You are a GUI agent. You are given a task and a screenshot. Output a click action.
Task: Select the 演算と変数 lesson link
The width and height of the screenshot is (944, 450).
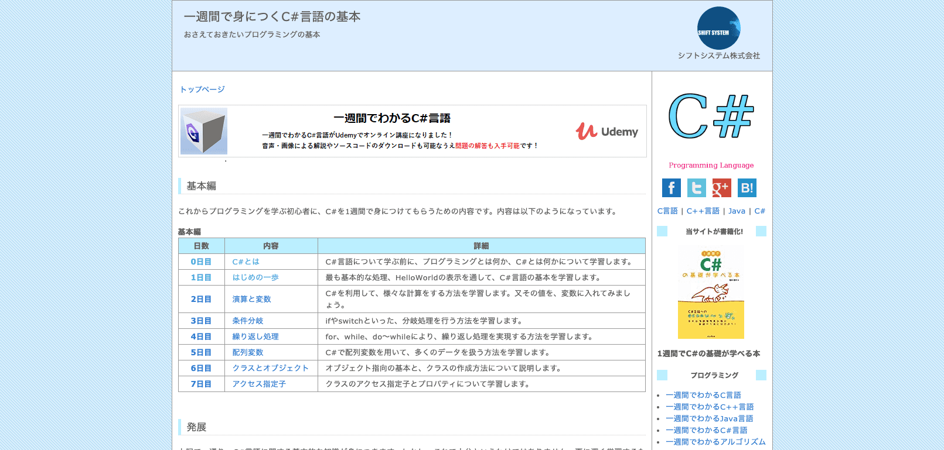tap(251, 299)
